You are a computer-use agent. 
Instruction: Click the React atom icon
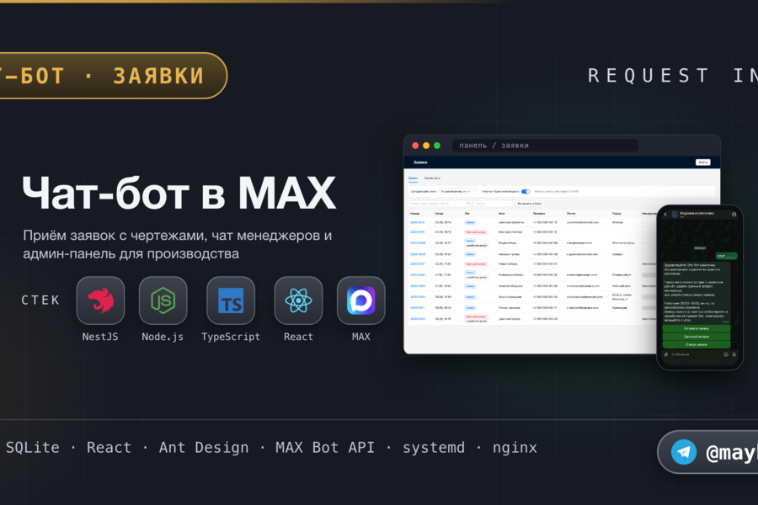[298, 300]
